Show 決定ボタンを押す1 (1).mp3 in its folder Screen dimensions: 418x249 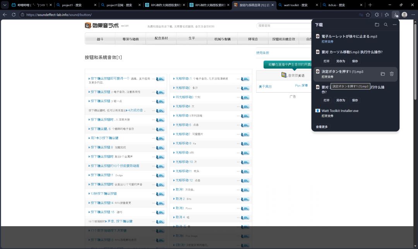click(x=382, y=74)
